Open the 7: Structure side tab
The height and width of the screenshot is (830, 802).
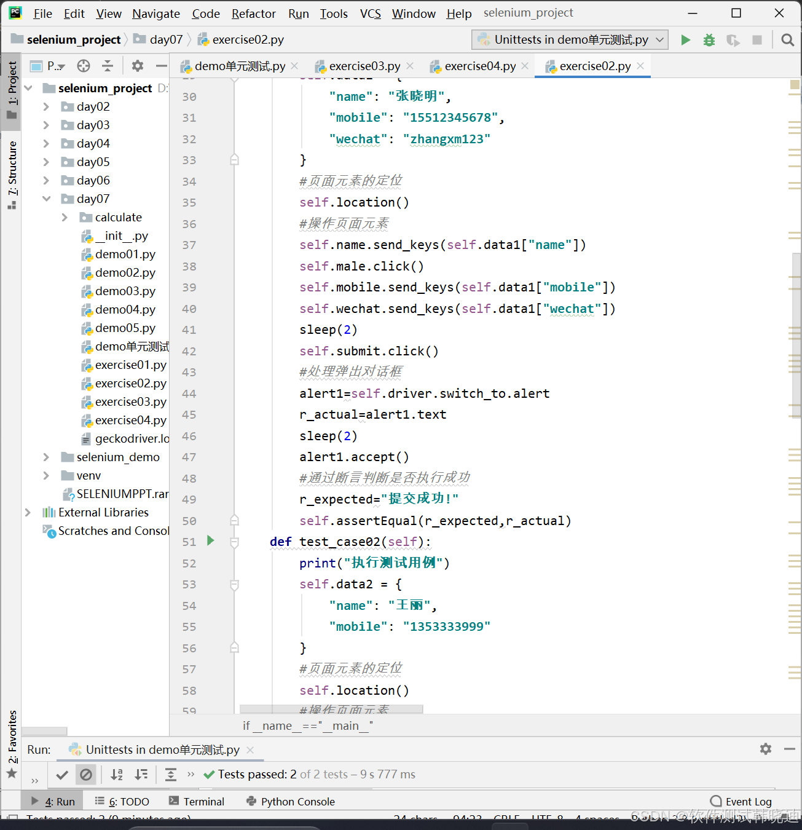[12, 175]
